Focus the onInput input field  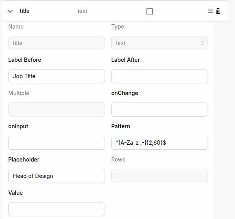point(56,143)
